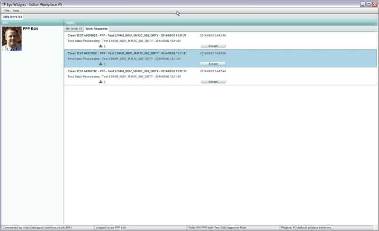This screenshot has height=231, width=379.
Task: Click users icon in A816011C row
Action: [101, 82]
